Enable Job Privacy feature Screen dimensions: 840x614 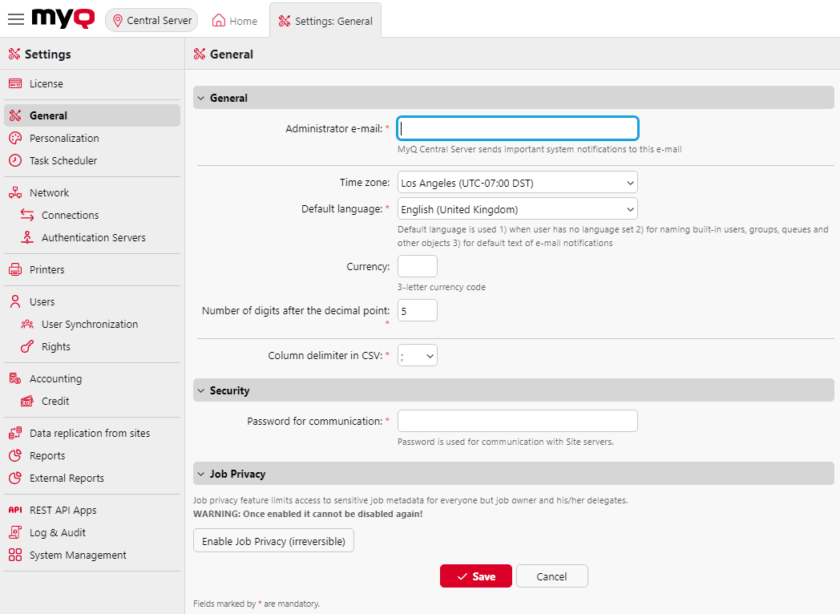(x=273, y=540)
